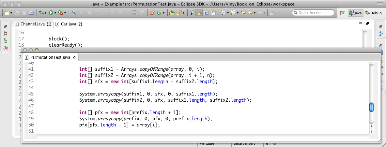The image size is (386, 147).
Task: Restore the left sidebar view stack
Action: coord(6,26)
